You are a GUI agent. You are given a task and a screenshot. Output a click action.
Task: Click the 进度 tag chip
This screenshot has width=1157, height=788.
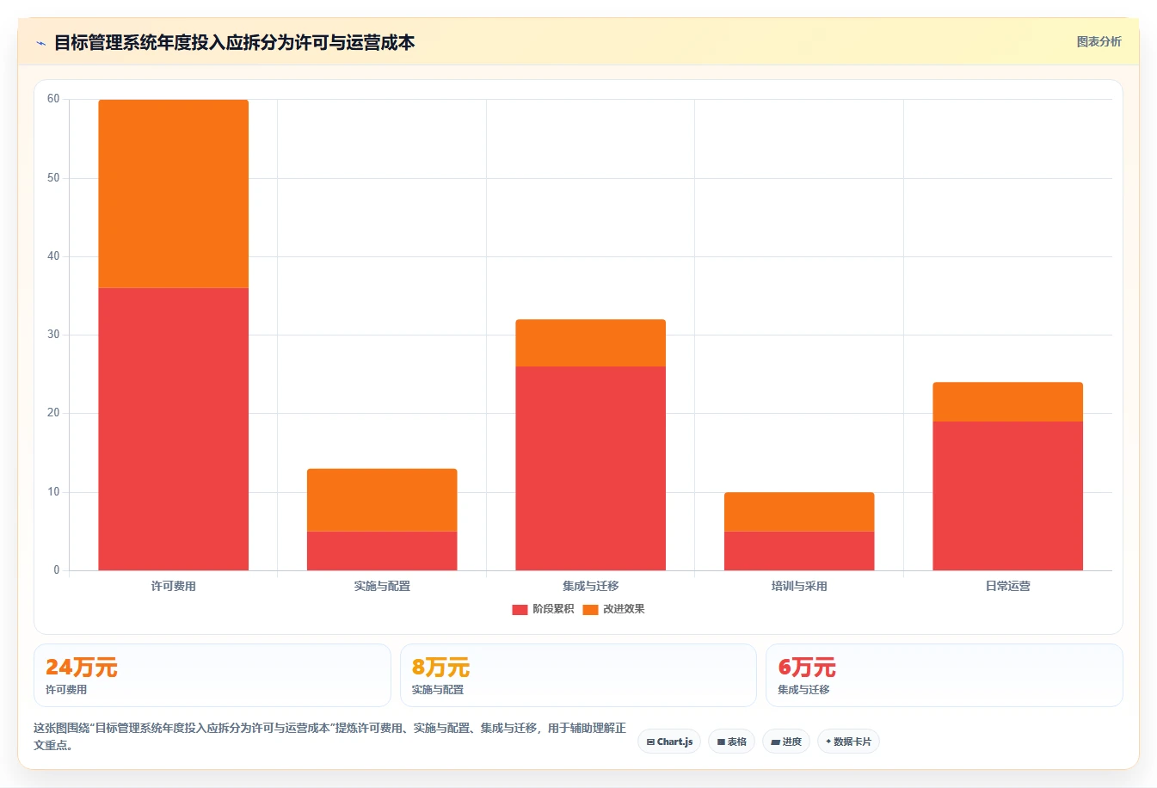(786, 742)
